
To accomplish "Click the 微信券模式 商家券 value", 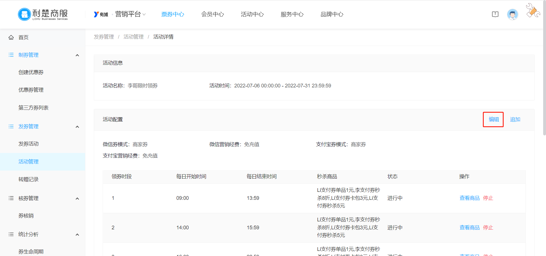I will 140,144.
